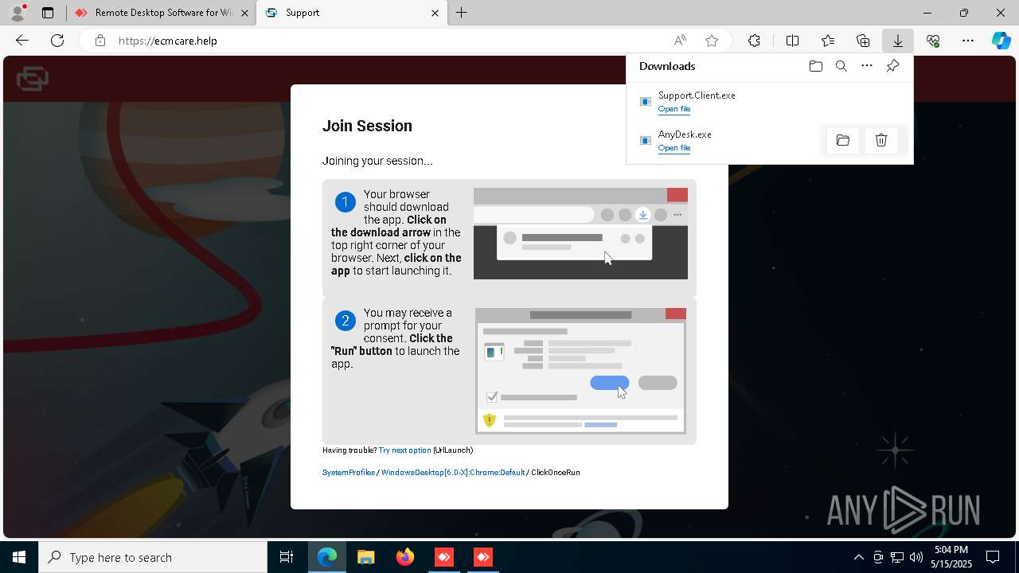Open the Favorites list icon
The width and height of the screenshot is (1019, 573).
(828, 41)
